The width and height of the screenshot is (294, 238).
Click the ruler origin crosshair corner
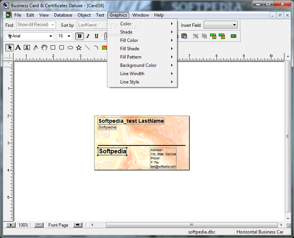tap(8, 57)
